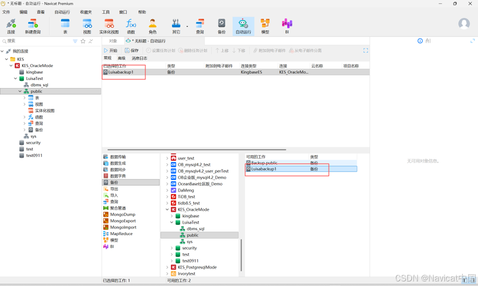Select Luisabackup1 in selected jobs list
This screenshot has height=286, width=478.
(x=235, y=72)
